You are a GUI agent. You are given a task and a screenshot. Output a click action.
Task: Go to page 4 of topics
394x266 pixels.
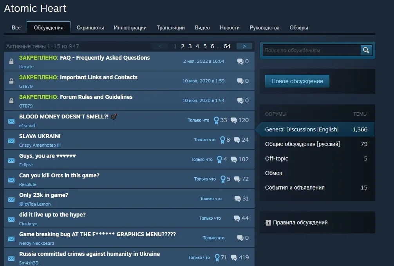point(197,46)
